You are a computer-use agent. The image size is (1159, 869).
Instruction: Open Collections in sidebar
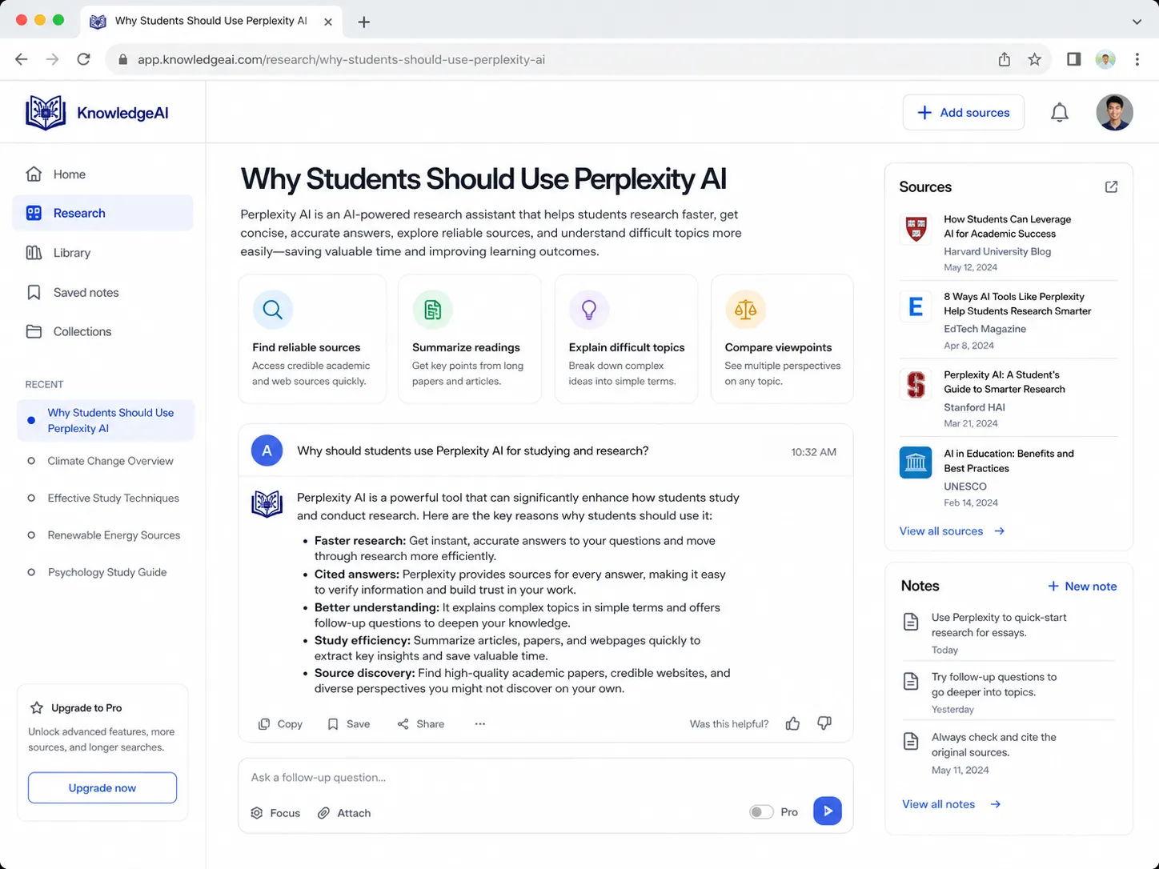click(x=102, y=331)
